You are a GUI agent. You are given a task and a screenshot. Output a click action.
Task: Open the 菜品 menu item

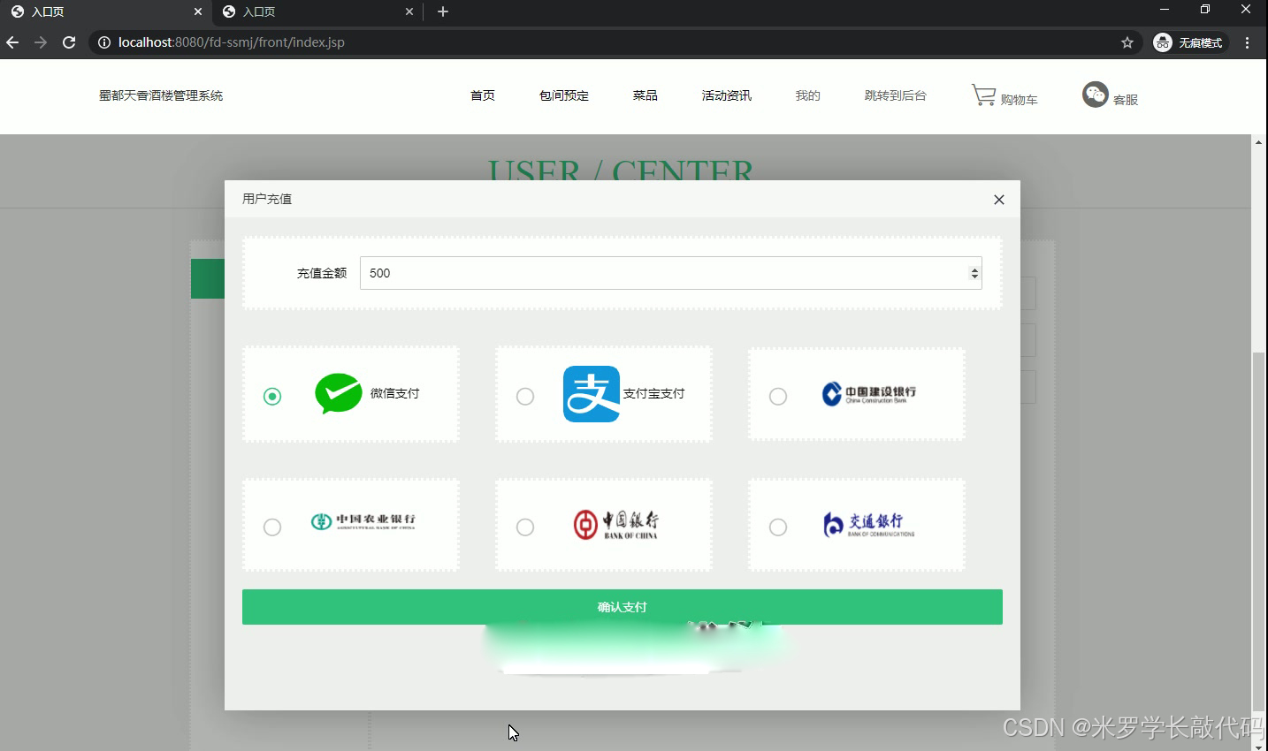645,95
